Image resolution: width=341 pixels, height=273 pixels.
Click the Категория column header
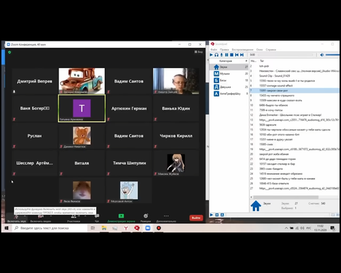(x=226, y=61)
